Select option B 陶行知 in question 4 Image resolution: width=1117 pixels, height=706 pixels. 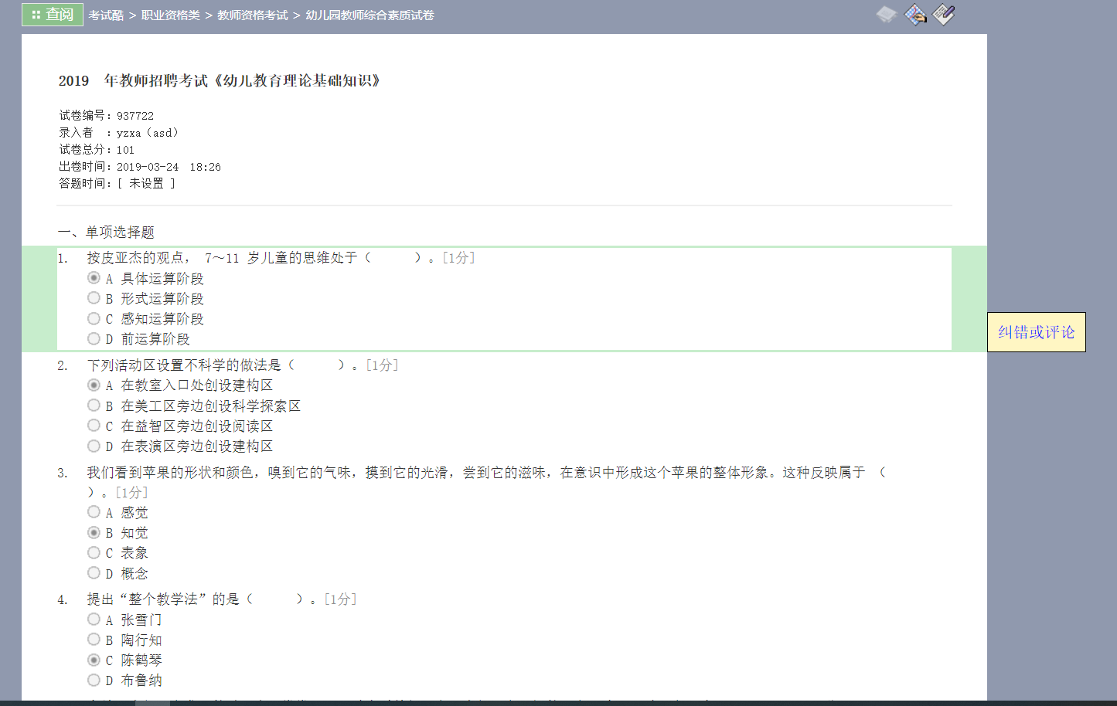pyautogui.click(x=94, y=640)
